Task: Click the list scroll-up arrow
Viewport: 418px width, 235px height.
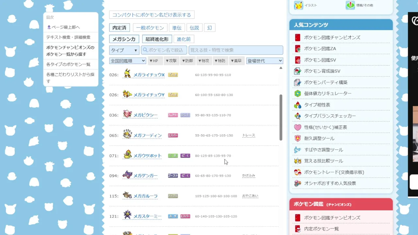Action: pos(281,68)
